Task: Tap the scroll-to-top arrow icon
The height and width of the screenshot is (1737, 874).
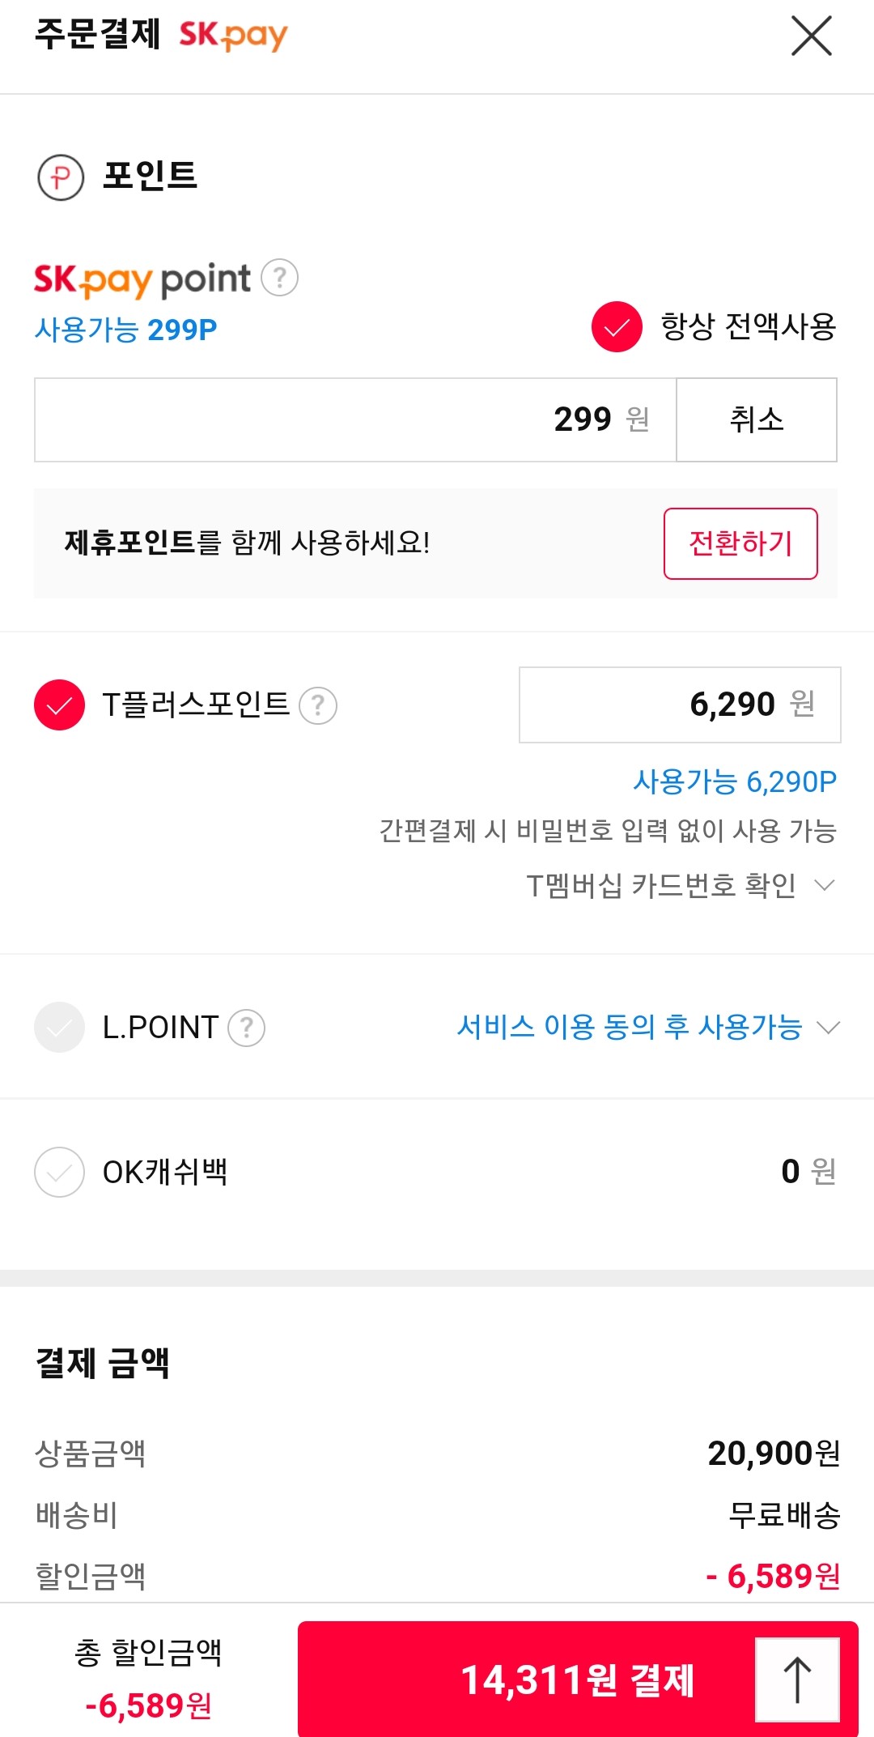Action: pyautogui.click(x=797, y=1680)
